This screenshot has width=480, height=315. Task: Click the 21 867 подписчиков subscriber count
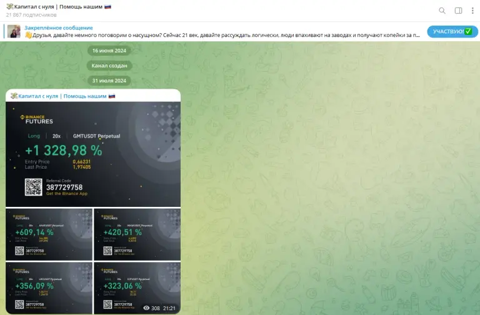(31, 15)
